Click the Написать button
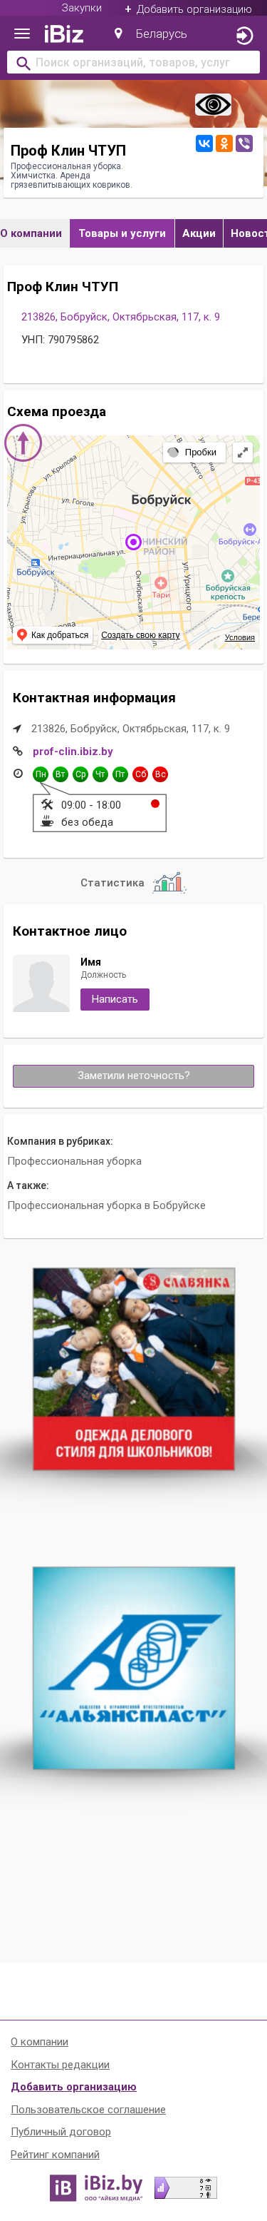267x2221 pixels. [115, 999]
